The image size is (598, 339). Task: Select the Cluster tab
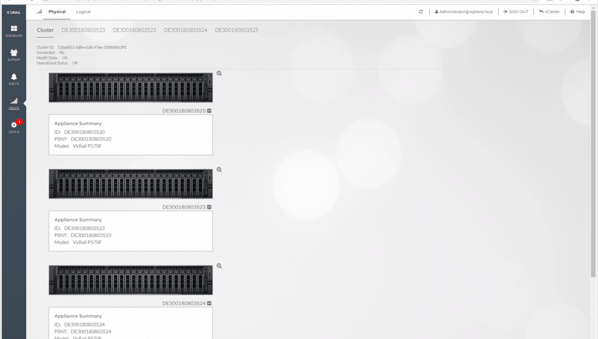coord(45,30)
